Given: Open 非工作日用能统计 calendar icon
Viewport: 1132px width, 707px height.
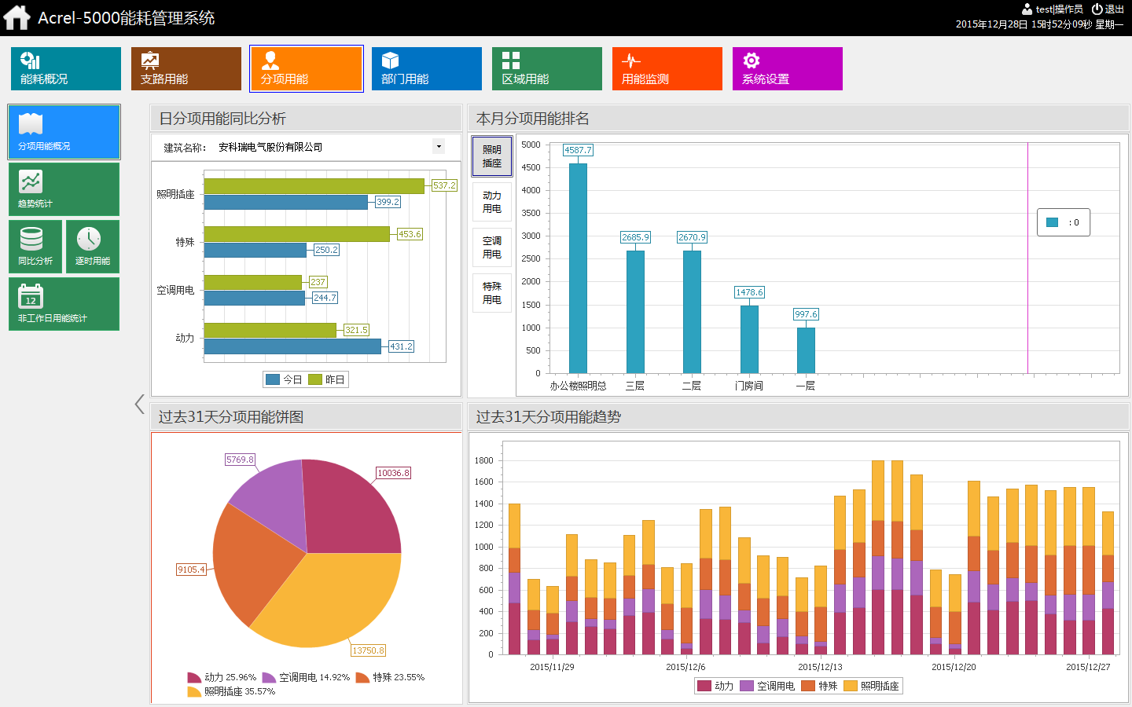Looking at the screenshot, I should click(x=64, y=304).
